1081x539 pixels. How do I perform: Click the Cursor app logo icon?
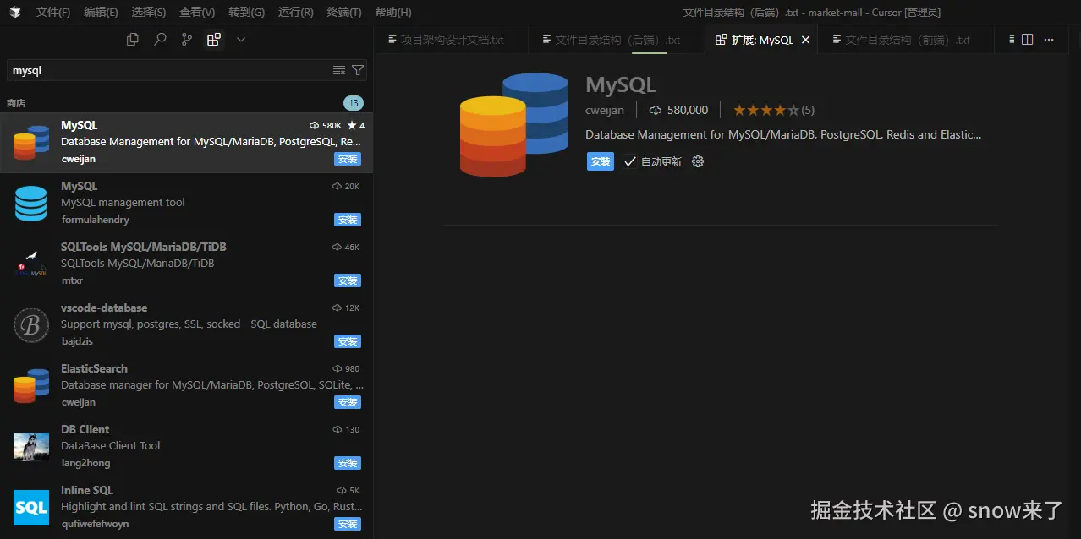pyautogui.click(x=15, y=12)
